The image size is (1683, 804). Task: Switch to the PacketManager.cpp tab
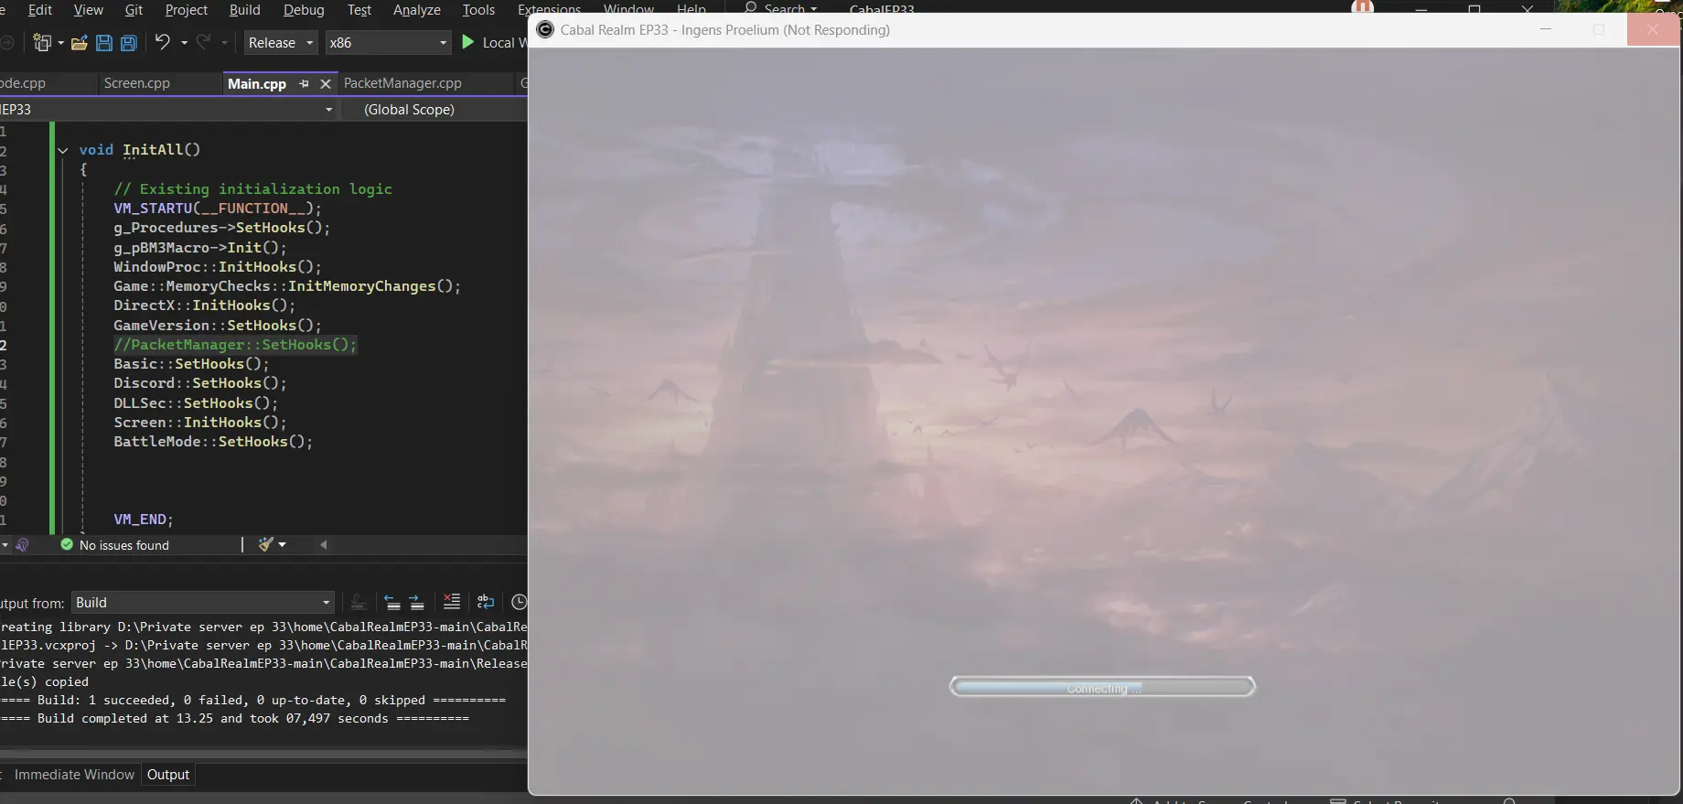402,83
